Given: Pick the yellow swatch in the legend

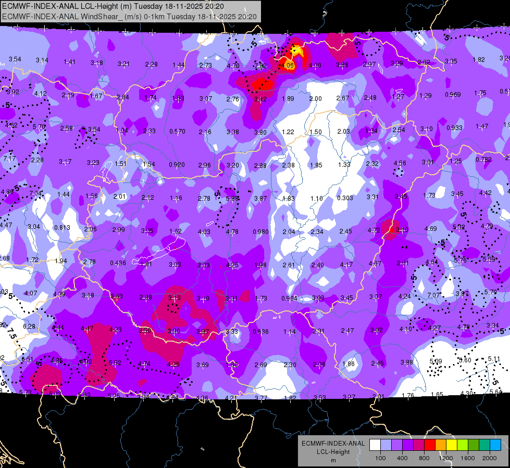Looking at the screenshot, I should 452,445.
